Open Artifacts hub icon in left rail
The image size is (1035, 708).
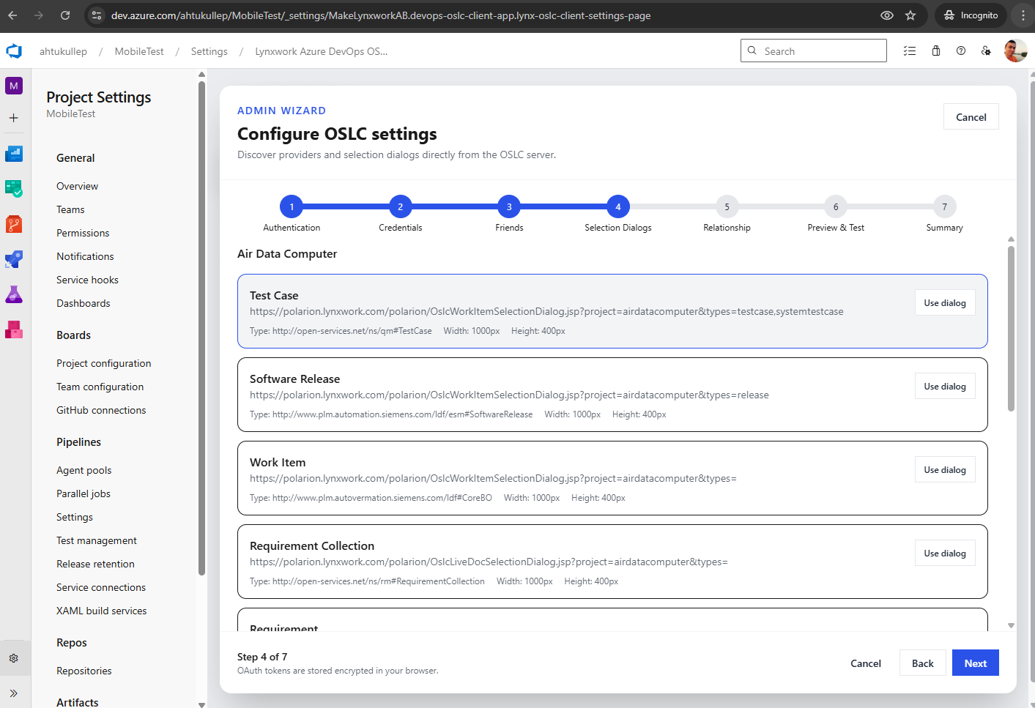coord(14,329)
